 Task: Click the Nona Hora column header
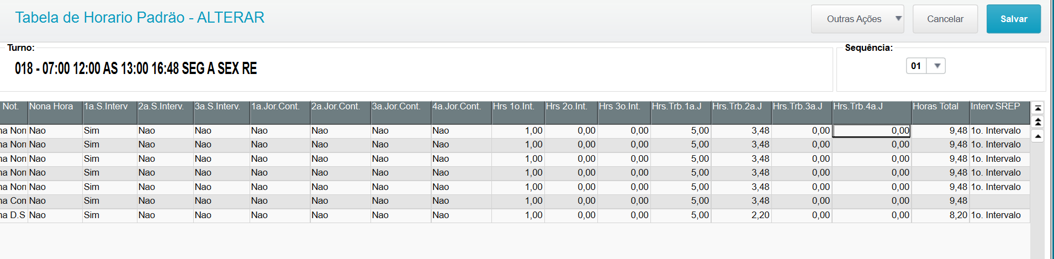pyautogui.click(x=54, y=107)
